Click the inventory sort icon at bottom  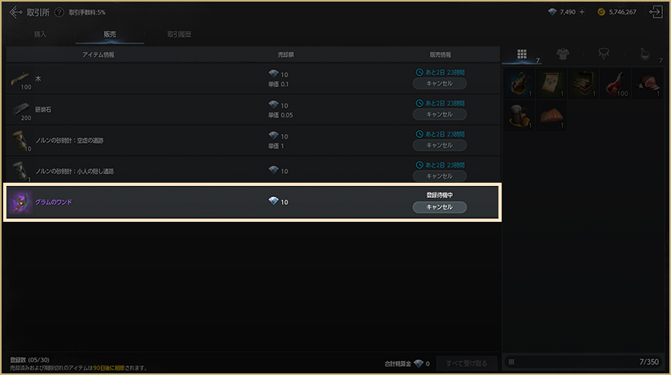[511, 361]
